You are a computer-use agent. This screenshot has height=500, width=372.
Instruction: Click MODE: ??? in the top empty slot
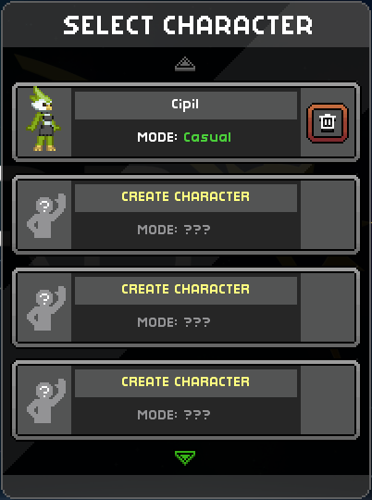point(174,230)
